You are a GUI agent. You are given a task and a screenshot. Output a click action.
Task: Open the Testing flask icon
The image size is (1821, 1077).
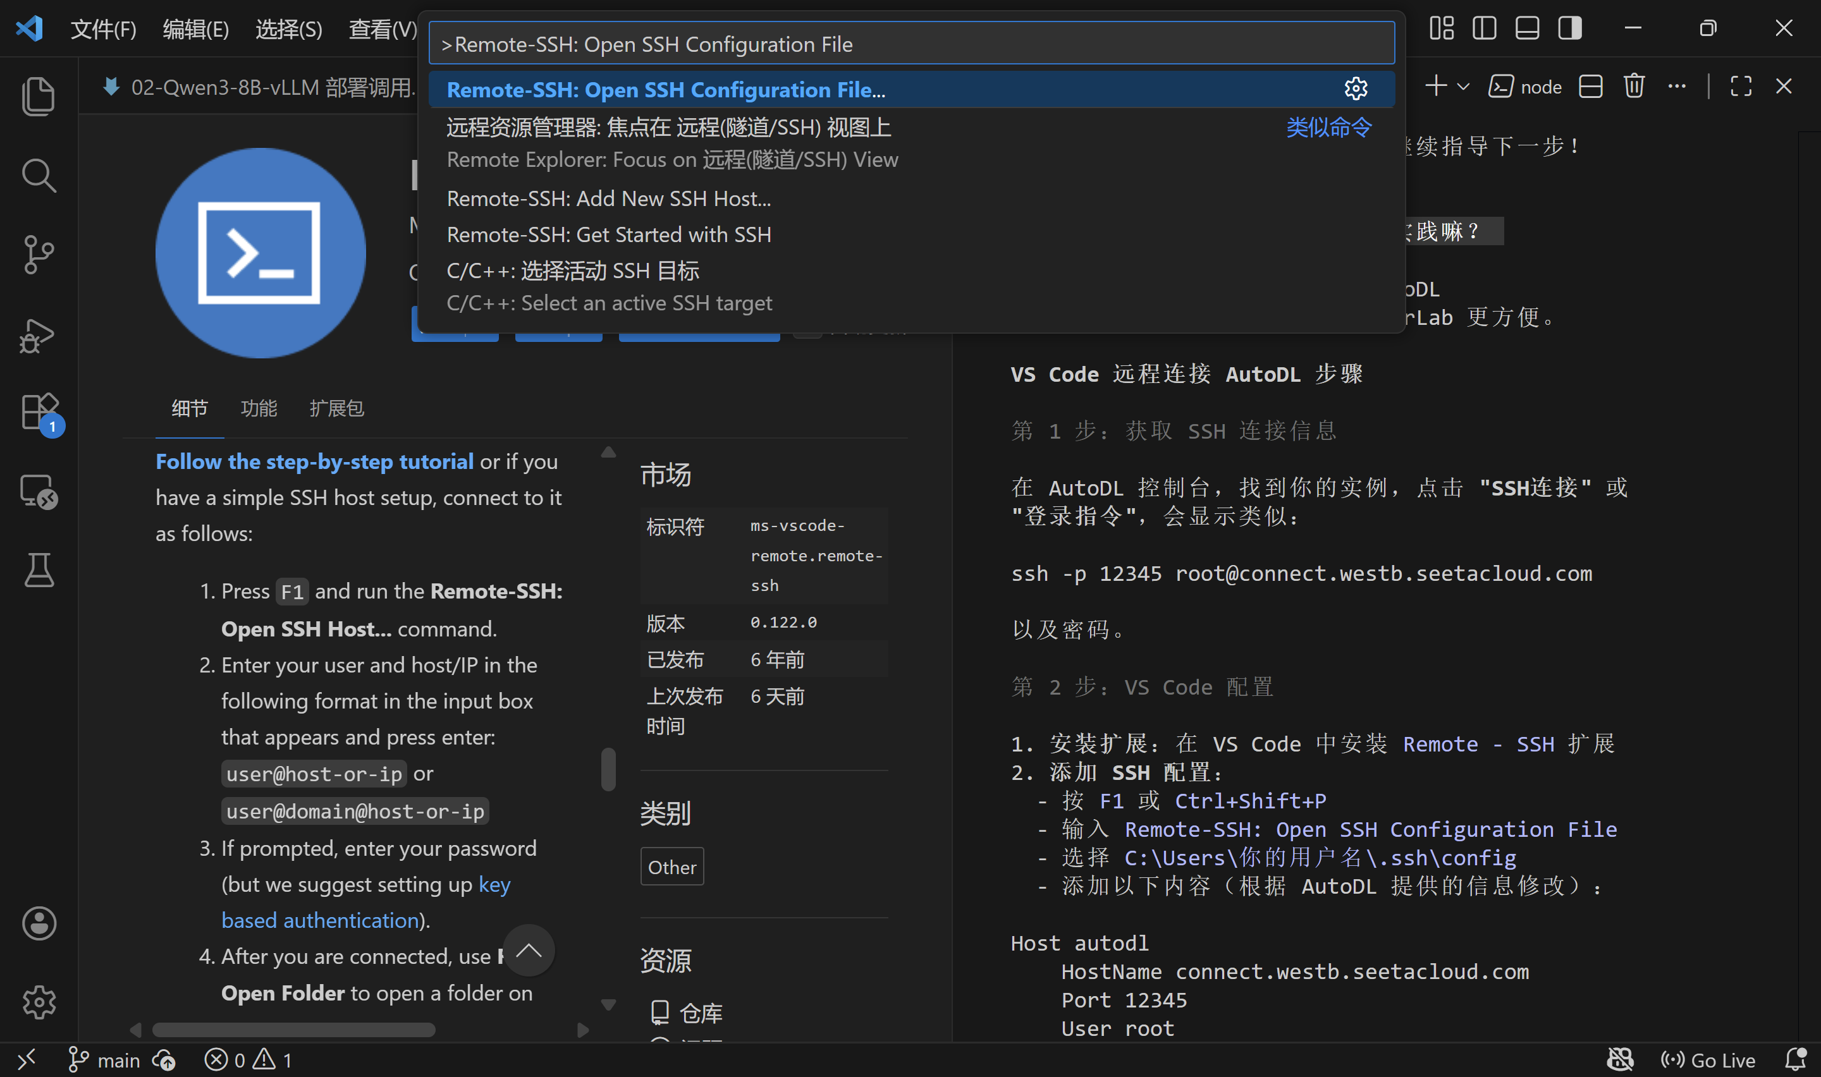click(x=38, y=571)
